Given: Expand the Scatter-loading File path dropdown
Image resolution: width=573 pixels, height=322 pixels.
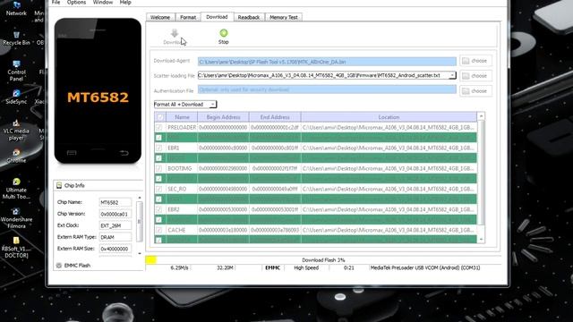Looking at the screenshot, I should pos(452,75).
